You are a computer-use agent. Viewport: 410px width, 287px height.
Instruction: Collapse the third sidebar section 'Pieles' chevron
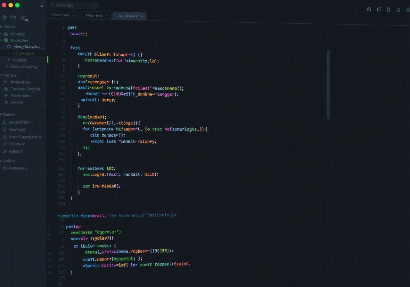click(x=1, y=114)
